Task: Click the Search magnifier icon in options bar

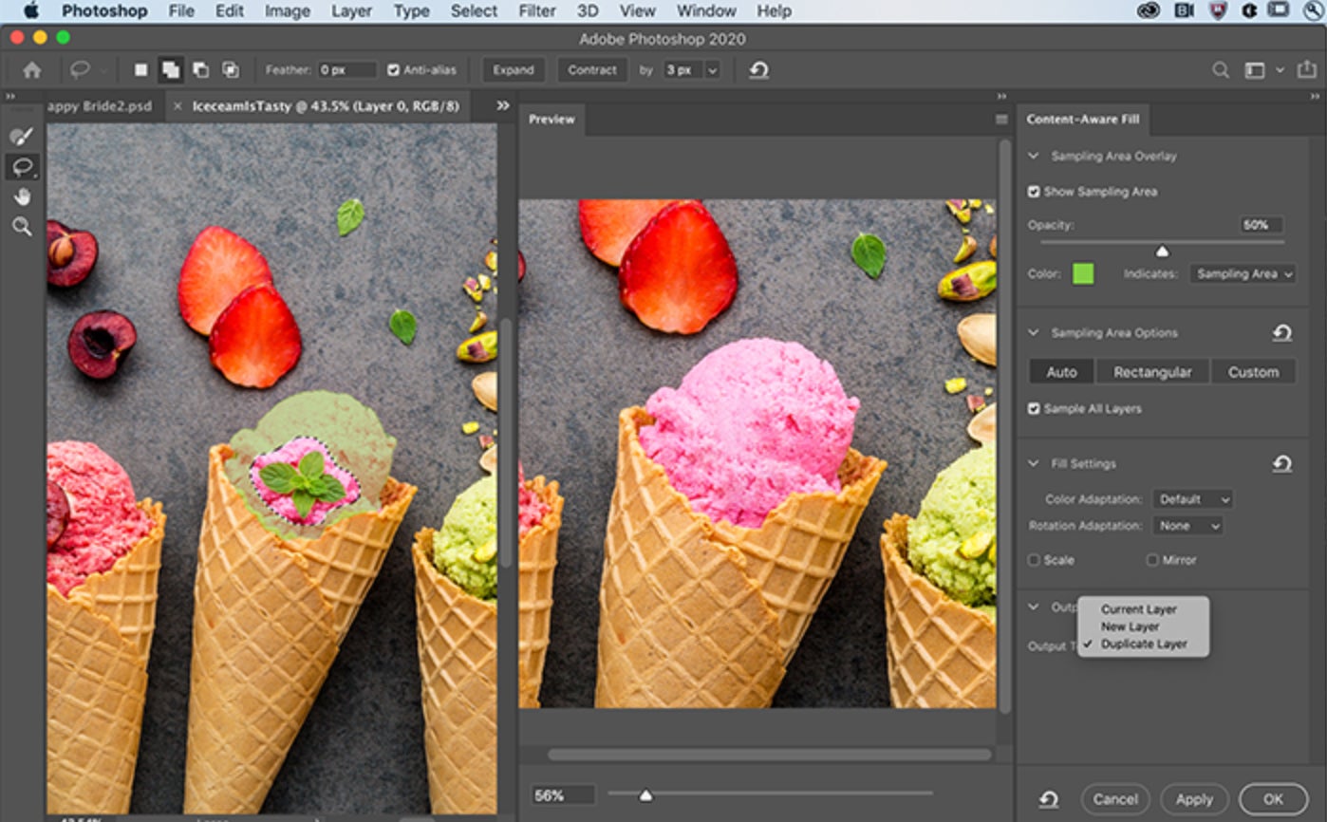Action: point(1221,70)
